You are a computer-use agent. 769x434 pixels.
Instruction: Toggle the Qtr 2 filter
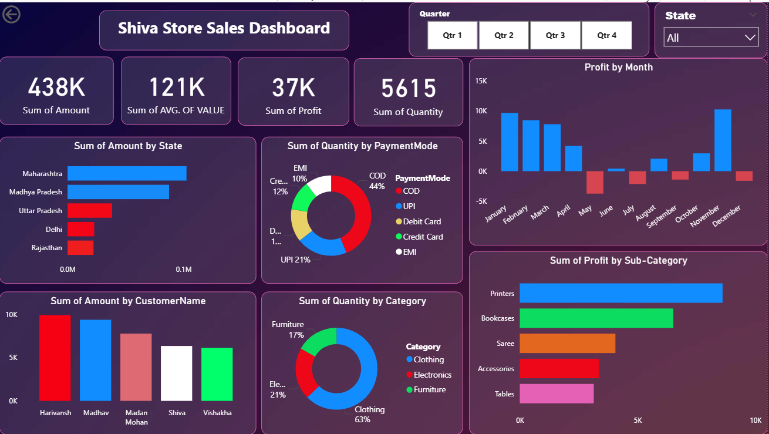[x=504, y=35]
